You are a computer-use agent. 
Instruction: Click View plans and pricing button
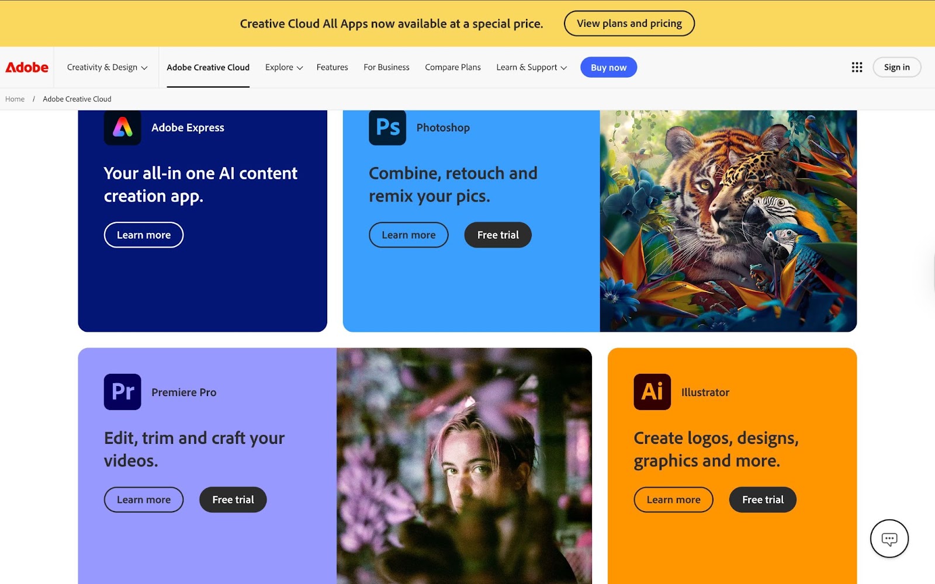[629, 23]
